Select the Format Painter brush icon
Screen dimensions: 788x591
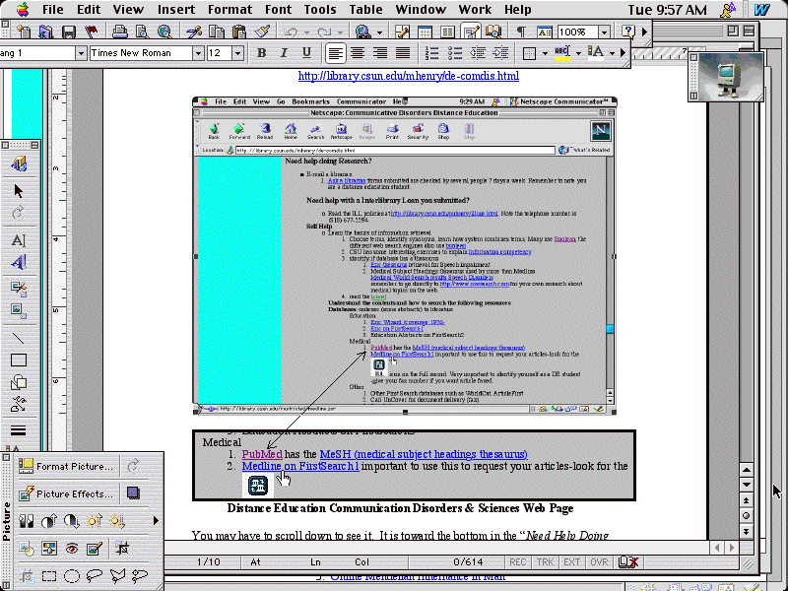click(x=261, y=32)
